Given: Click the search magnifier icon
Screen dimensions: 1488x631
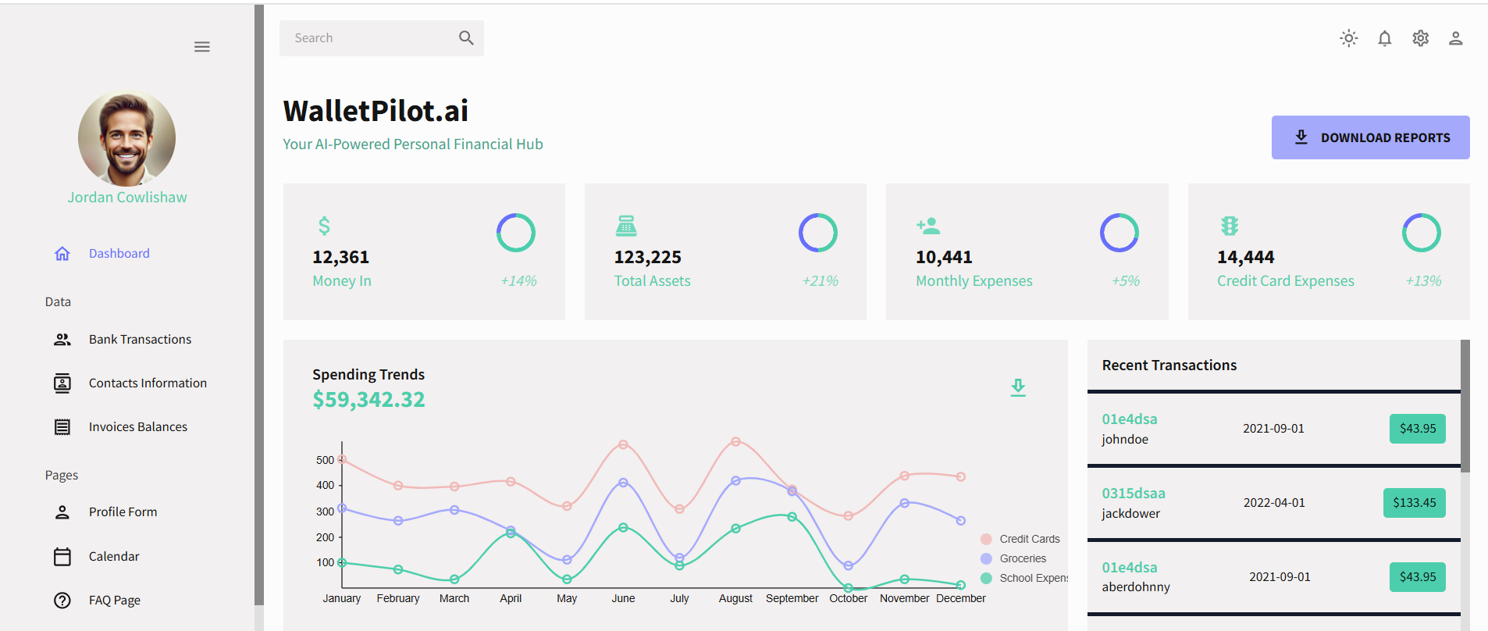Looking at the screenshot, I should tap(466, 37).
